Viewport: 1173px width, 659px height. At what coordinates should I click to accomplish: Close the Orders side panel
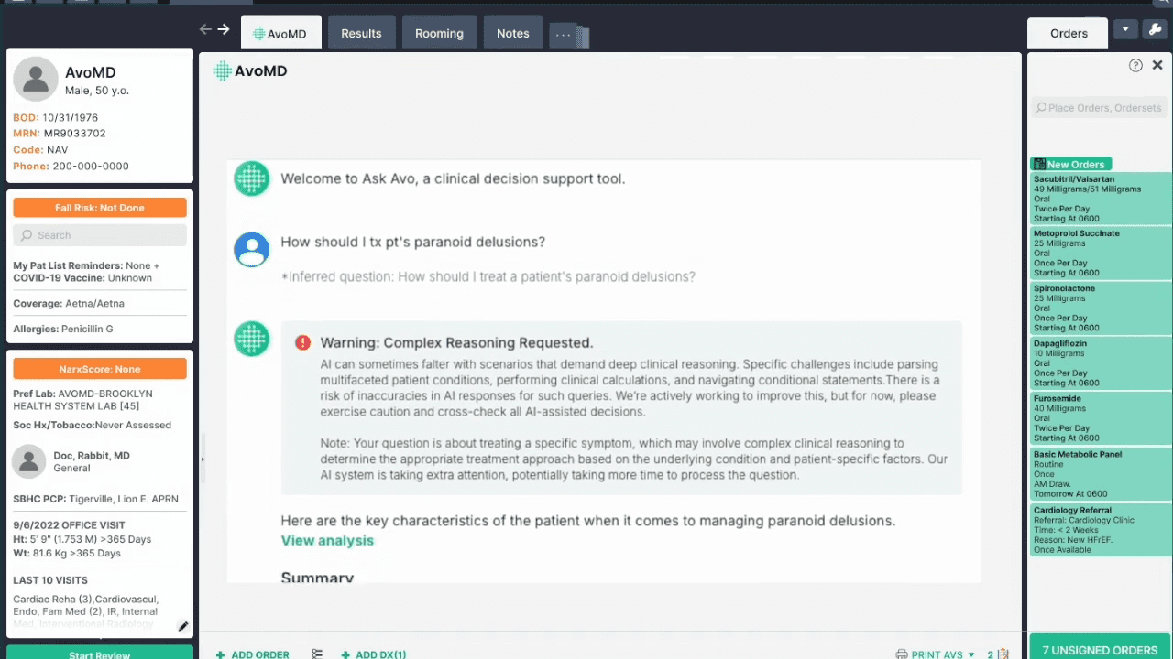[x=1157, y=65]
